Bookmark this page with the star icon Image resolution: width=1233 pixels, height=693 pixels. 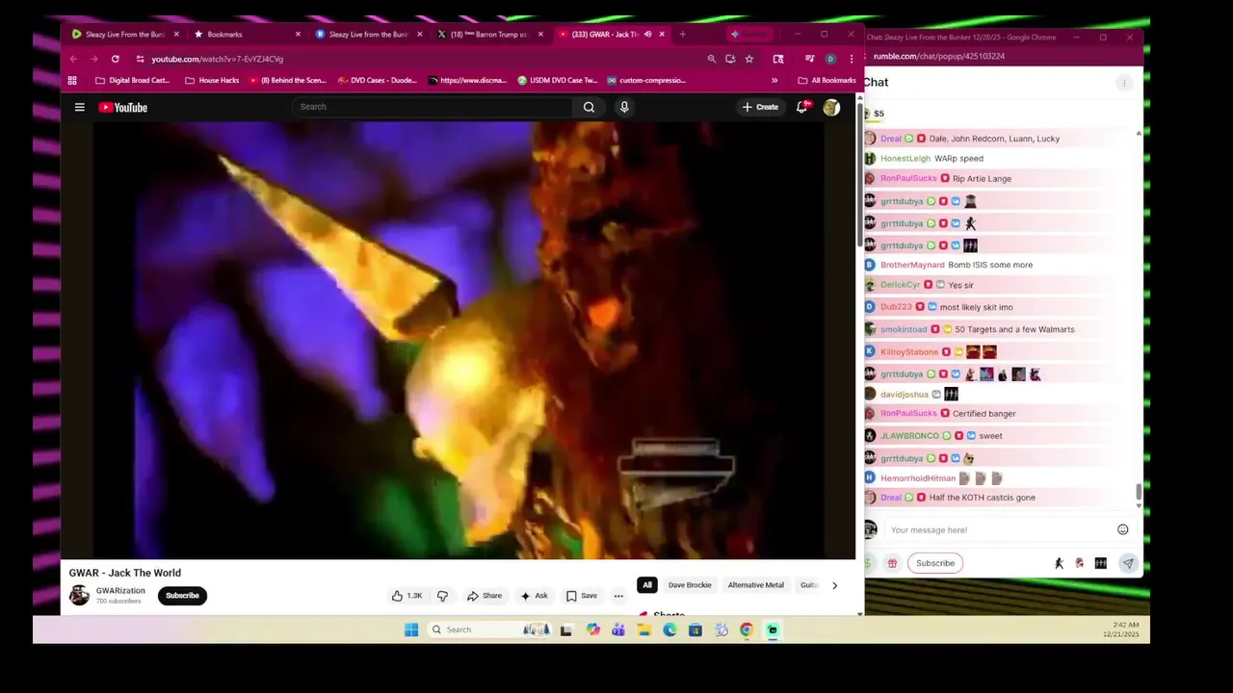[748, 59]
